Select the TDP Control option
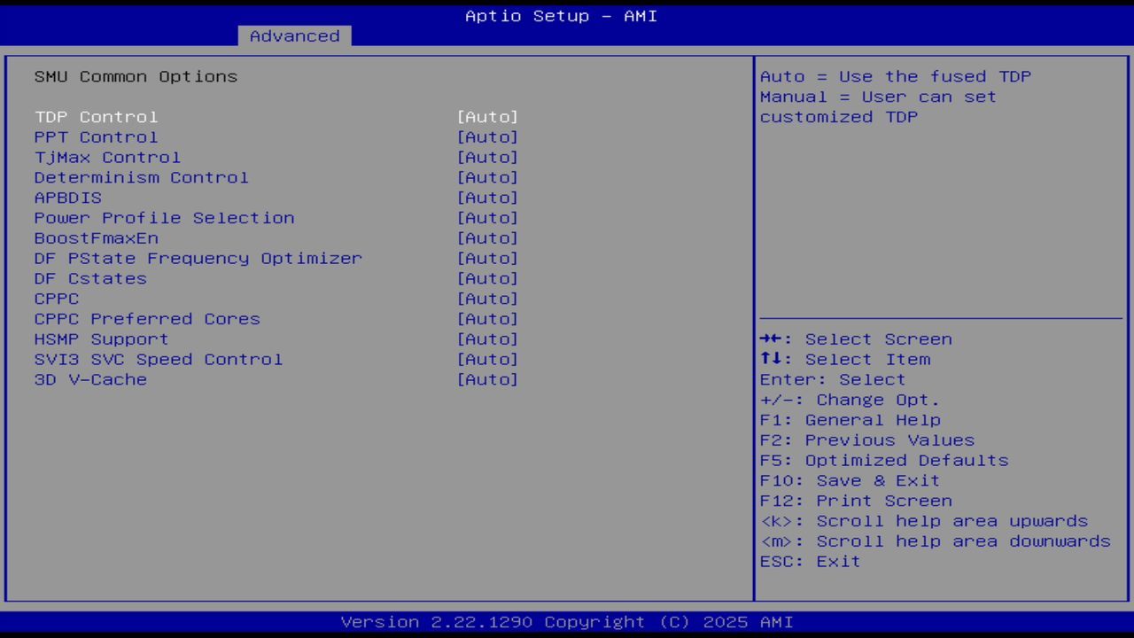 (x=96, y=117)
